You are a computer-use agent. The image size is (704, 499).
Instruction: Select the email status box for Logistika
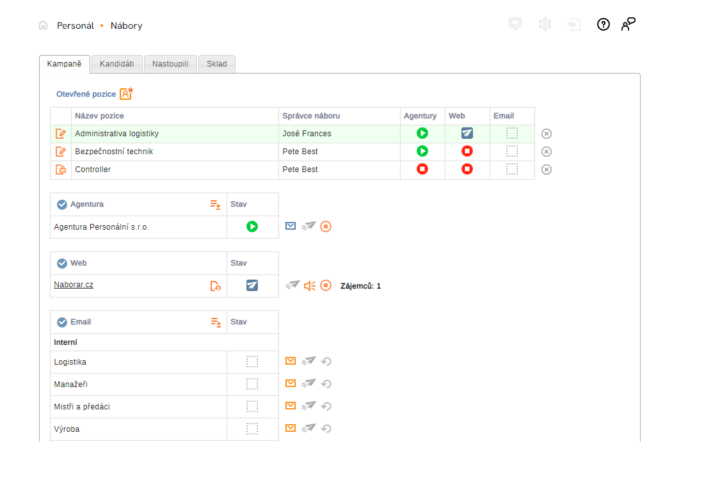click(x=252, y=362)
